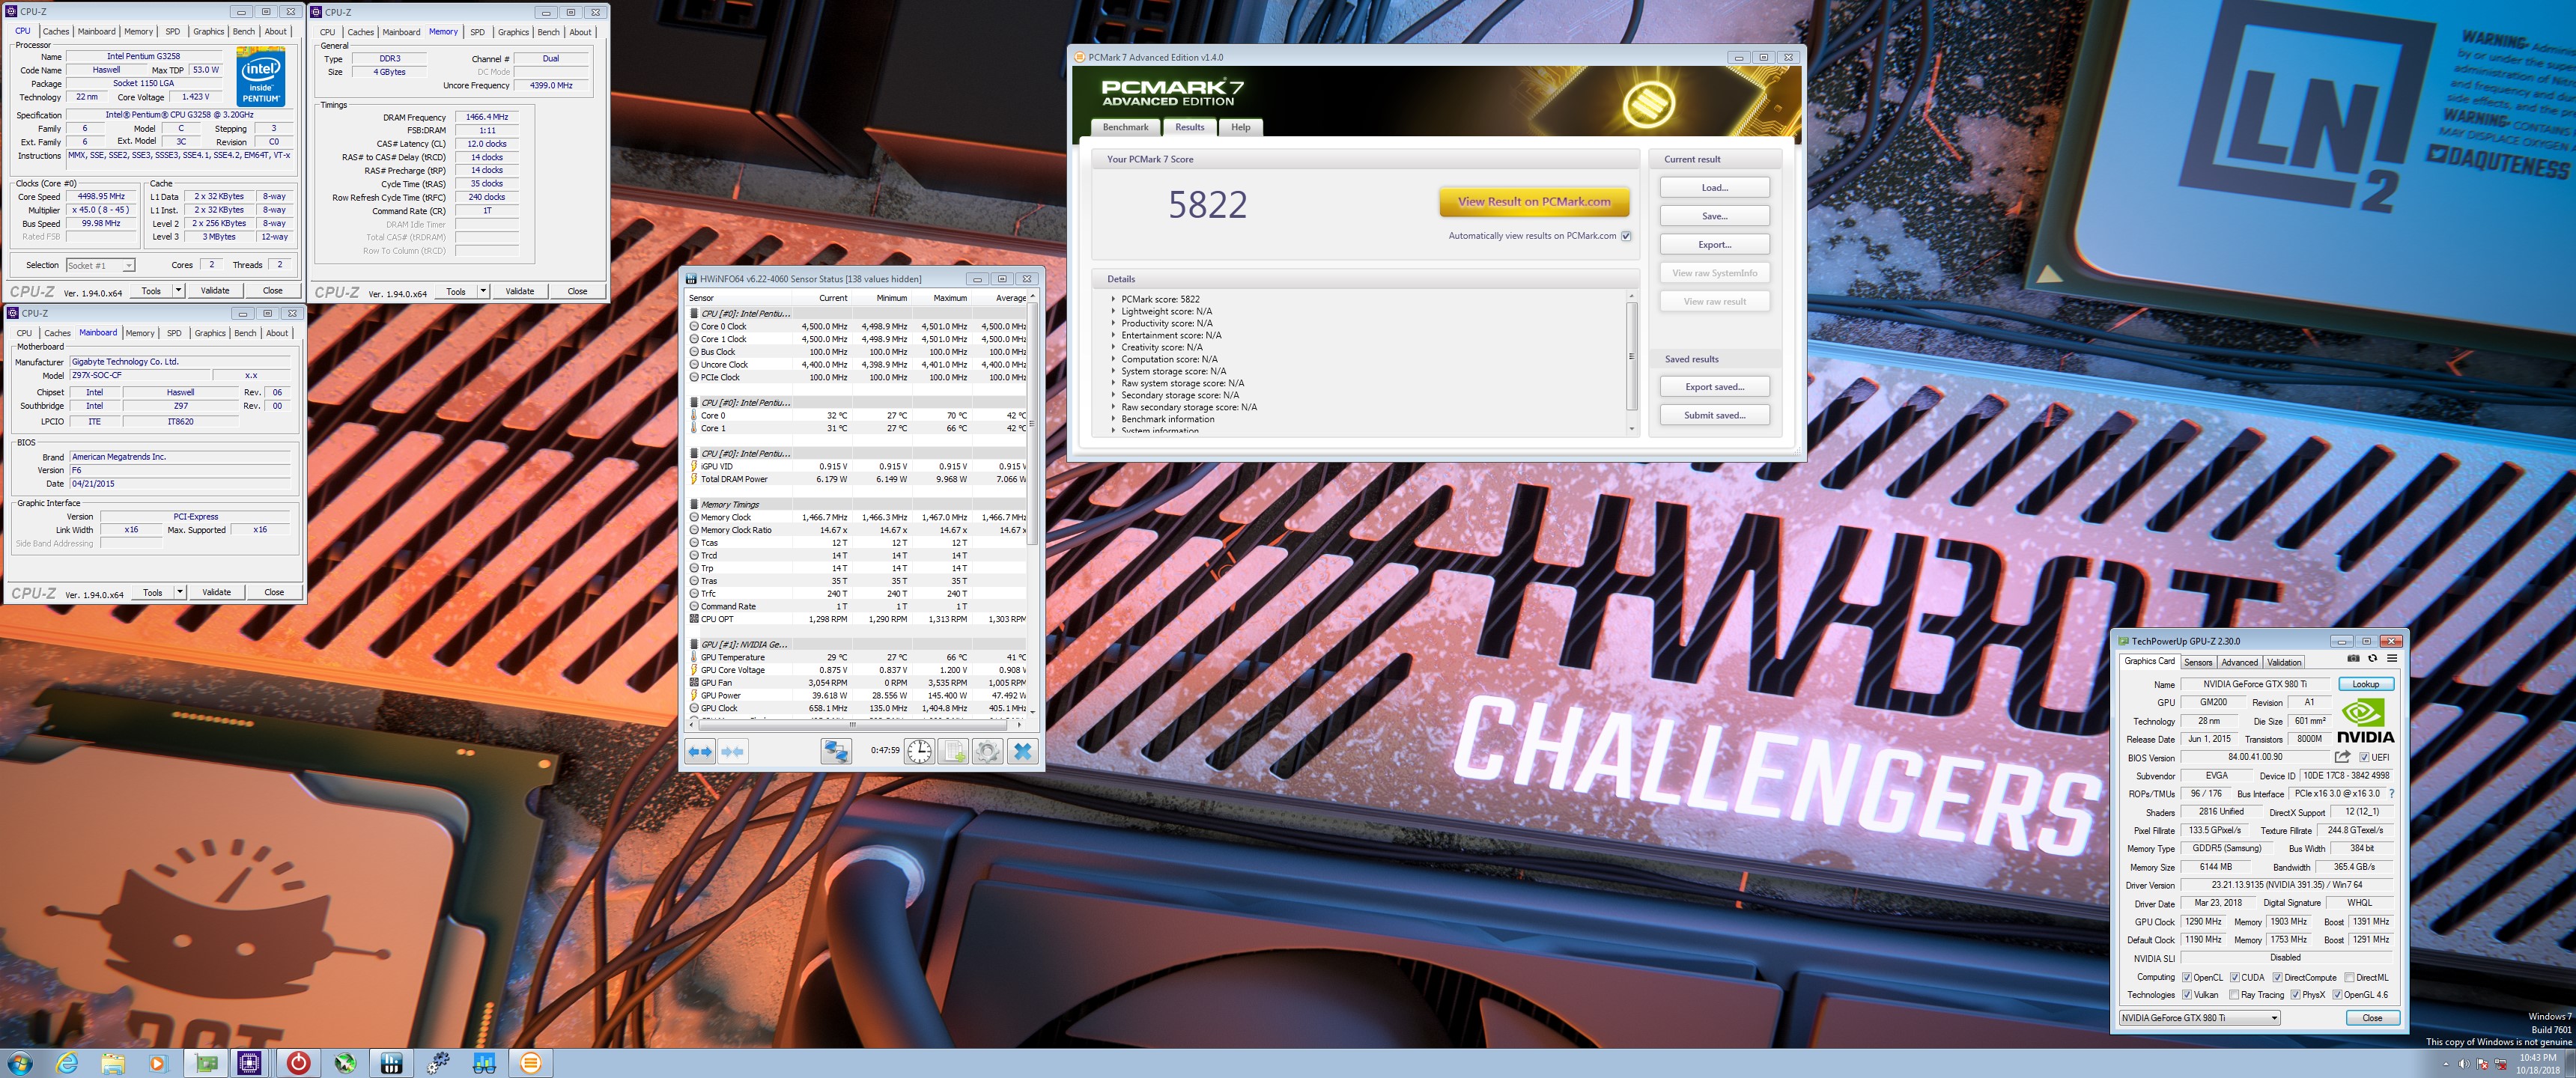This screenshot has height=1078, width=2576.
Task: Open Advanced tab in GPU-Z
Action: 2239,662
